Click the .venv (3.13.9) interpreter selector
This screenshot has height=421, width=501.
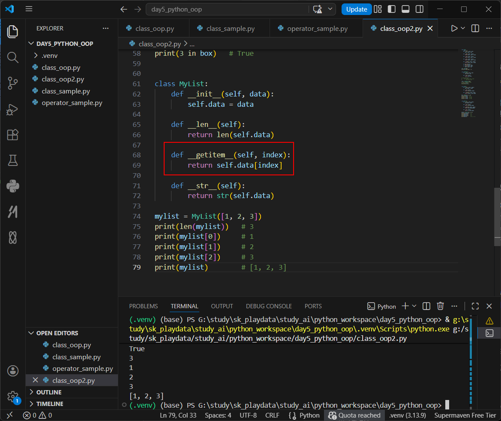pos(408,415)
